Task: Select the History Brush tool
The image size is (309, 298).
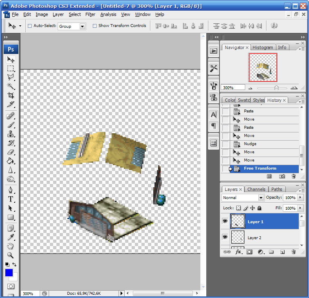Action: click(11, 143)
